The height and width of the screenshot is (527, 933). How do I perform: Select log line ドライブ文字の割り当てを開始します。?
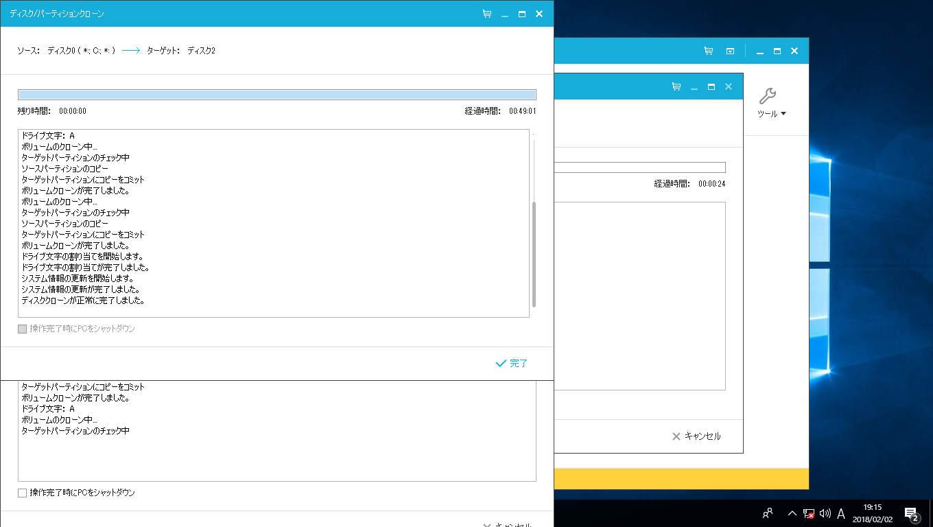82,257
